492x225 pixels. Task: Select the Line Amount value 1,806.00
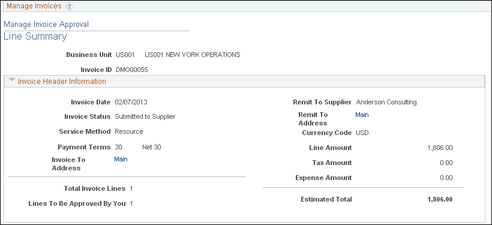(x=440, y=148)
